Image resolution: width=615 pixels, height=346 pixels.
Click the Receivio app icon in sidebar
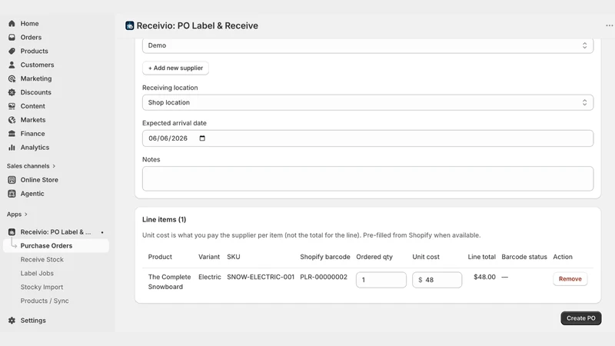(x=12, y=232)
